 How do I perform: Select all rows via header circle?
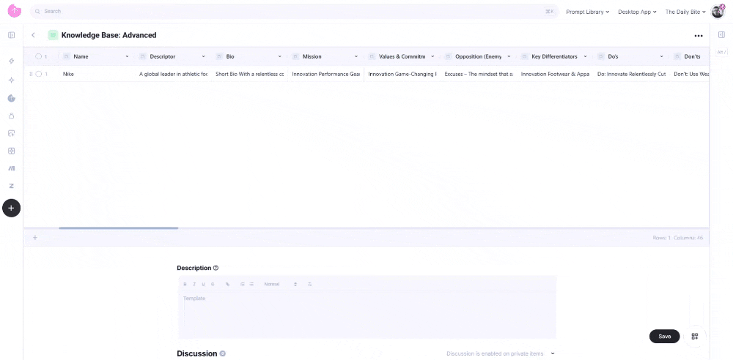[38, 56]
